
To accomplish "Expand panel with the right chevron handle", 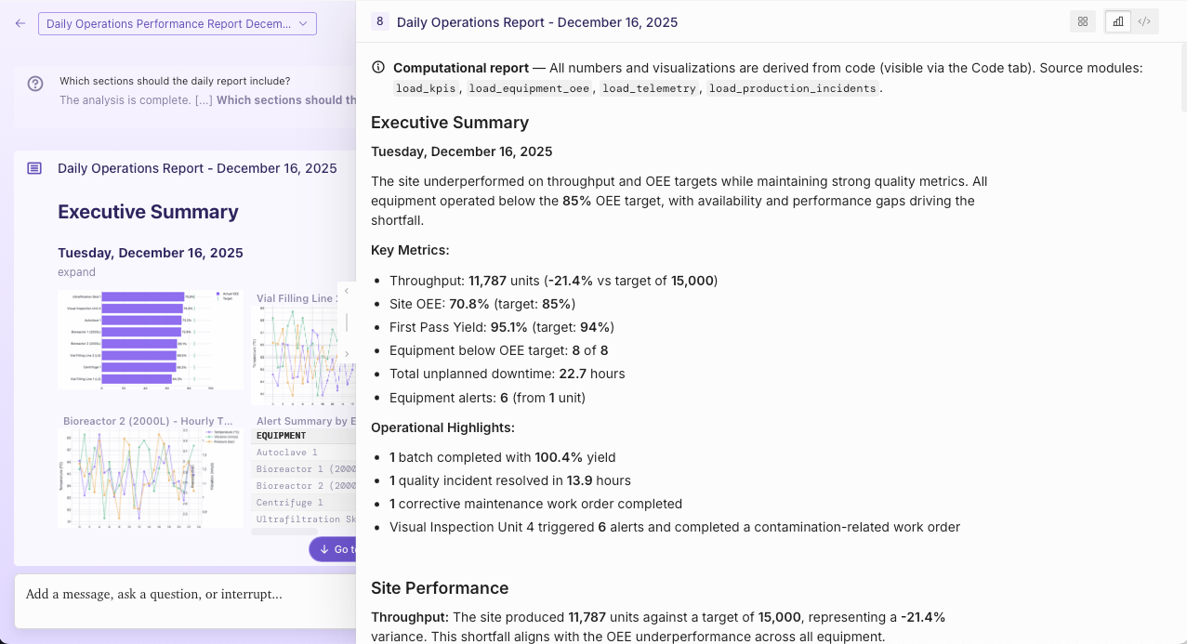I will point(347,354).
